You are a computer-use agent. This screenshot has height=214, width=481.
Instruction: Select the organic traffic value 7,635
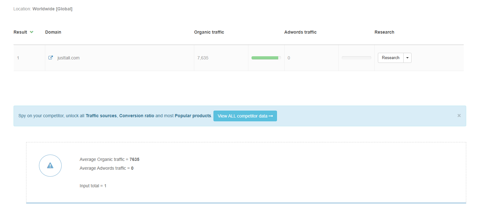pyautogui.click(x=203, y=58)
